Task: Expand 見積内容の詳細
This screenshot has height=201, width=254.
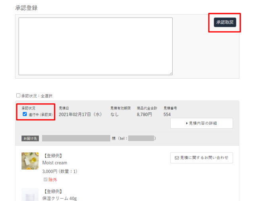Action: click(202, 124)
